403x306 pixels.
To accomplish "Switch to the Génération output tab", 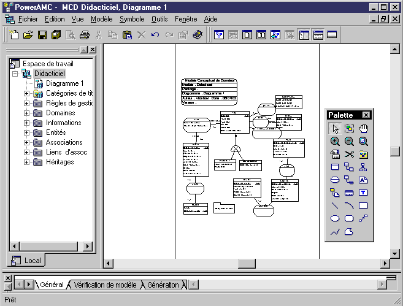I will click(163, 285).
